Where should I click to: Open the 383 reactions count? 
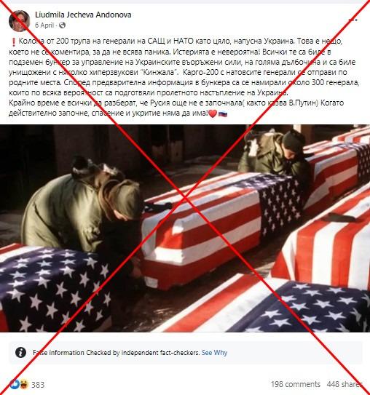click(38, 385)
